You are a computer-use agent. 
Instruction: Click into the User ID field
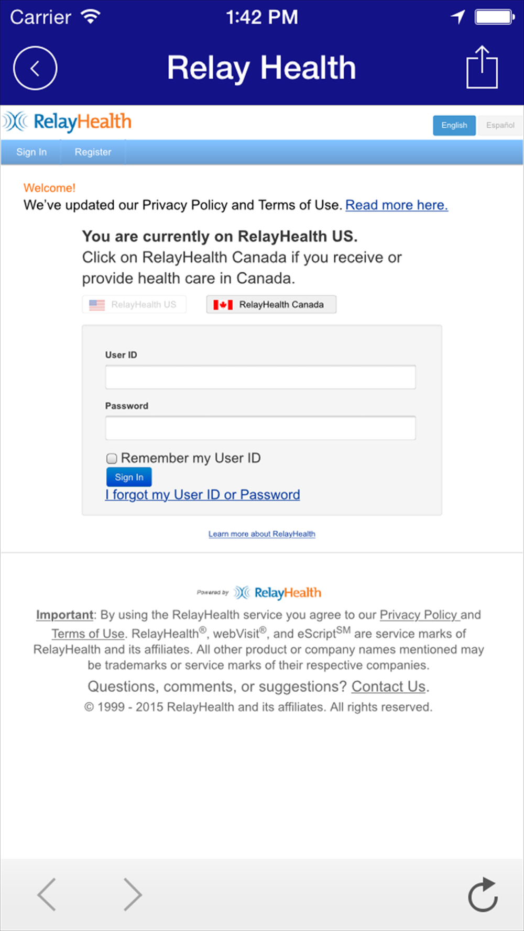point(260,378)
